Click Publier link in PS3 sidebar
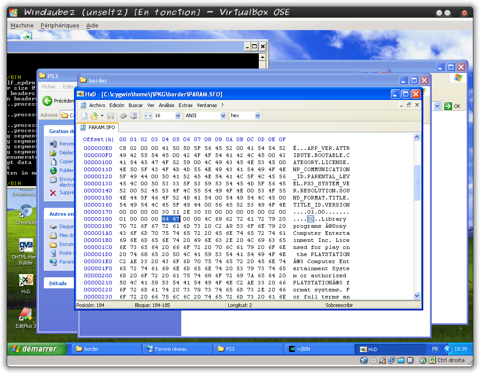480x375 pixels. (x=66, y=170)
